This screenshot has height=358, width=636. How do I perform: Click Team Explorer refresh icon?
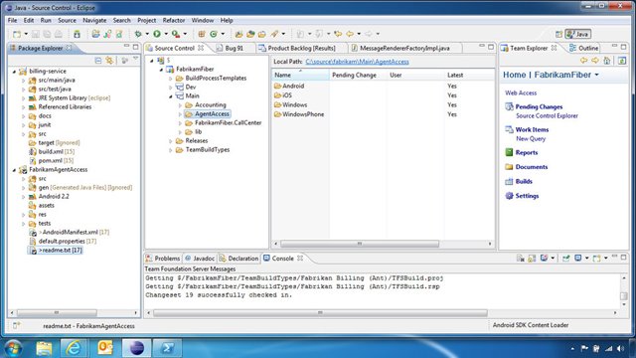point(622,61)
